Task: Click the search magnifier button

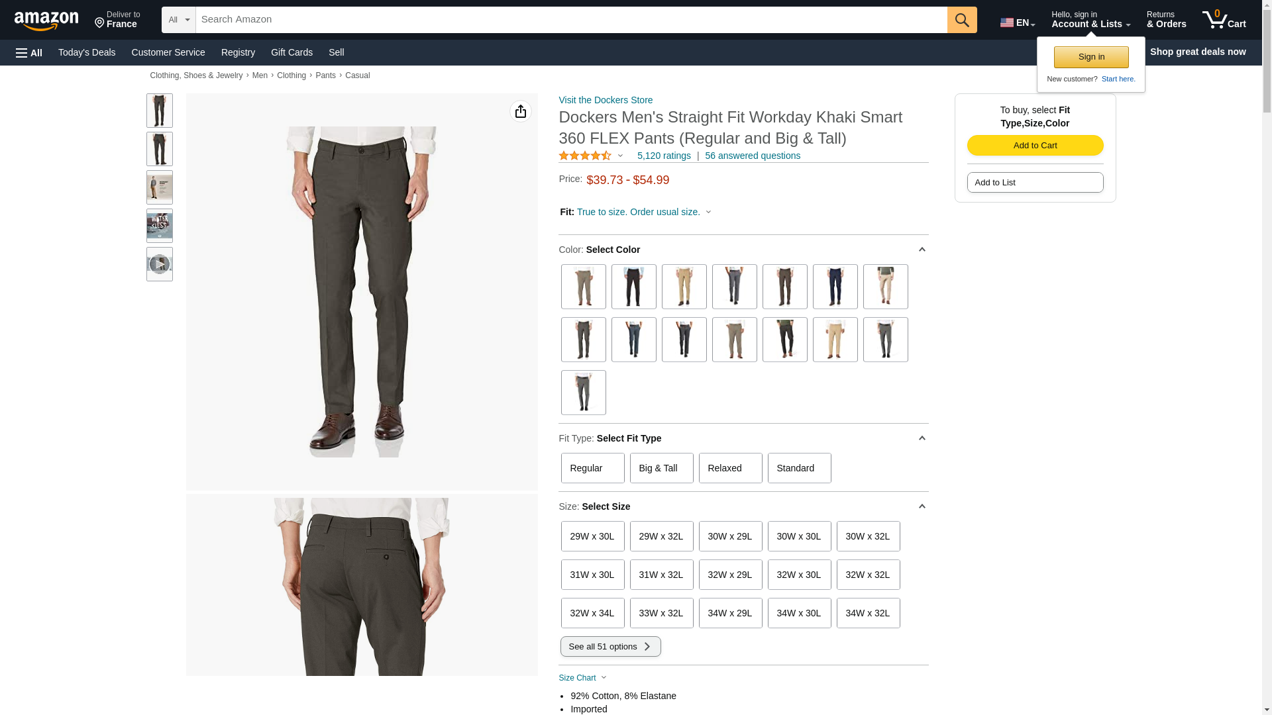Action: point(962,20)
